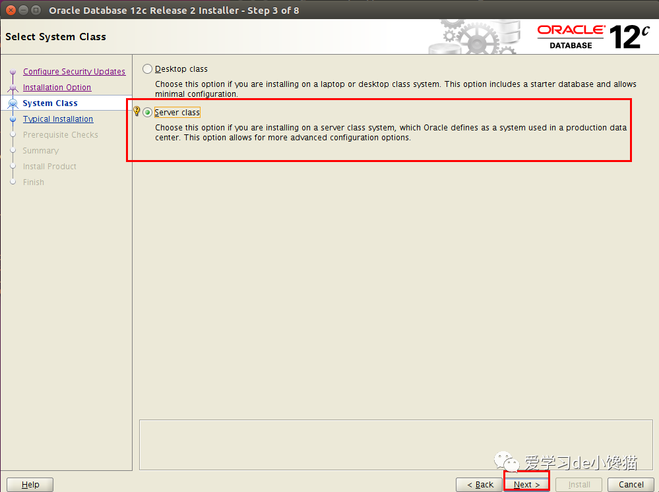The width and height of the screenshot is (659, 492).
Task: Click the Typical Installation step marker icon
Action: [x=13, y=119]
